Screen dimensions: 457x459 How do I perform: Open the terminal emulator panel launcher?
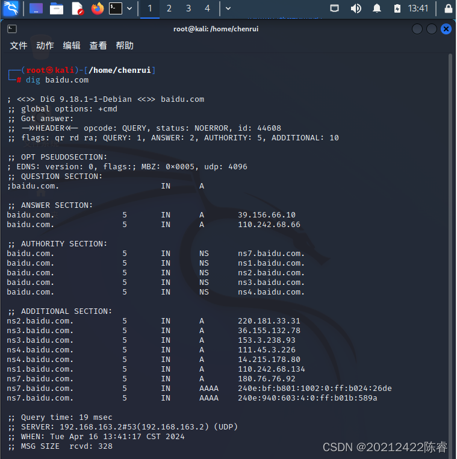(x=116, y=8)
